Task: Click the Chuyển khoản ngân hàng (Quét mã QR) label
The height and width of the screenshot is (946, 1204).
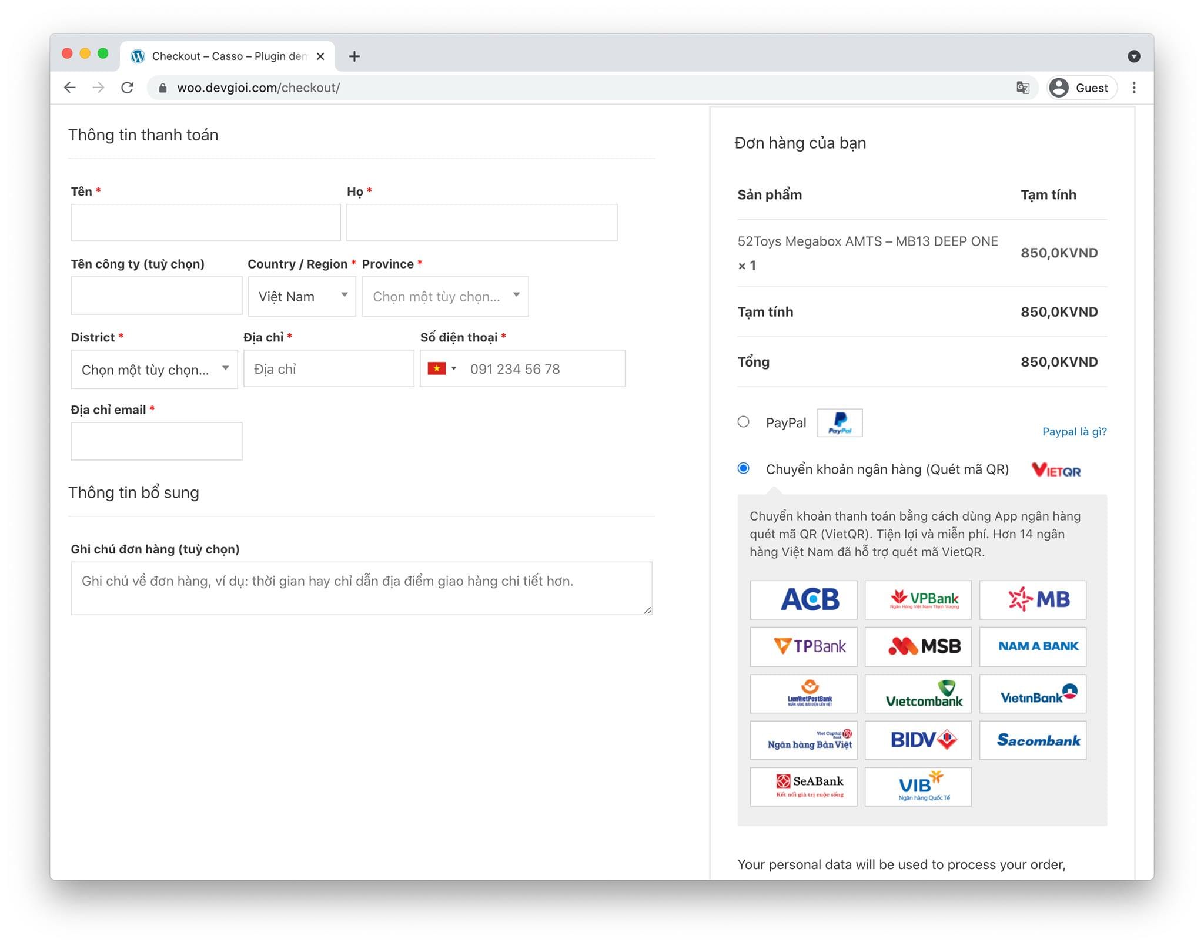Action: [x=887, y=469]
